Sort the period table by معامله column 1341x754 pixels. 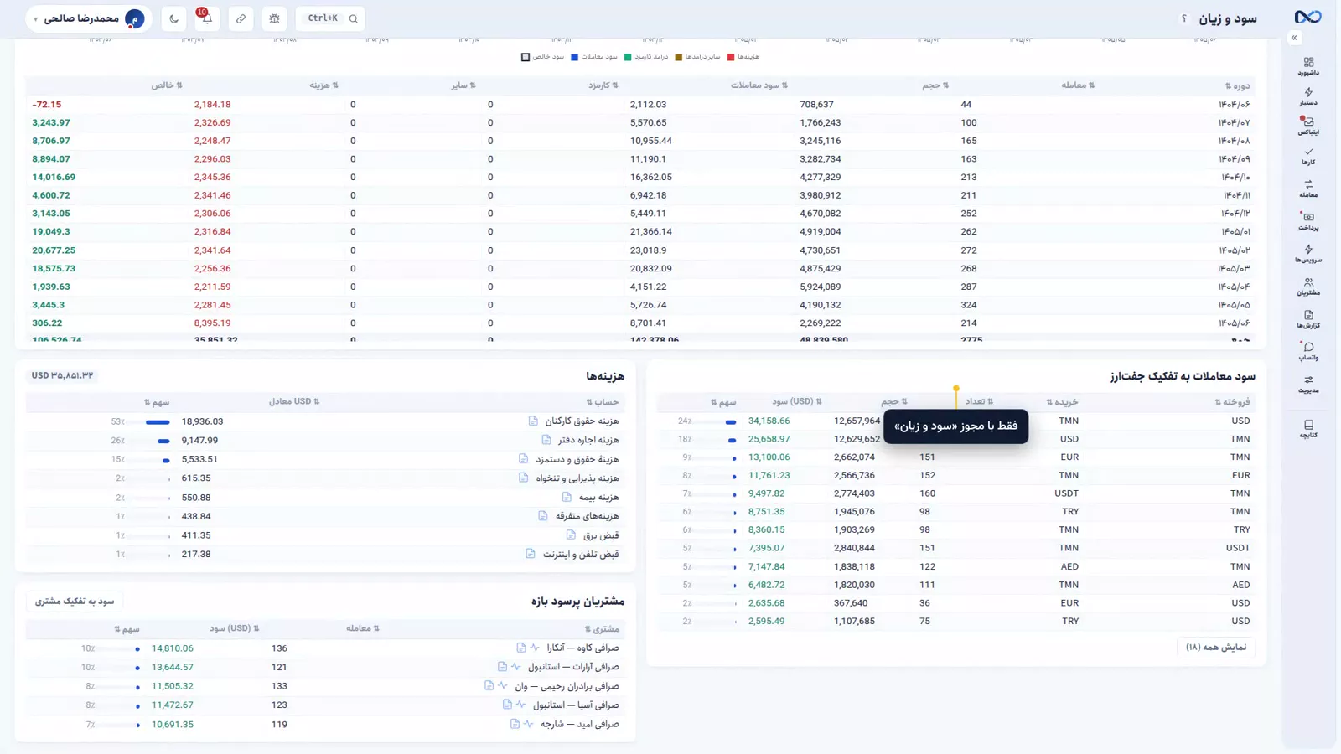coord(1078,85)
